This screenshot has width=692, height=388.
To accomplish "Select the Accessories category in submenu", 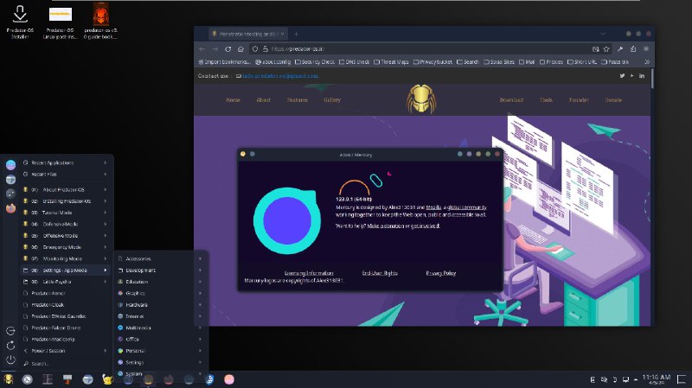I will (x=161, y=259).
